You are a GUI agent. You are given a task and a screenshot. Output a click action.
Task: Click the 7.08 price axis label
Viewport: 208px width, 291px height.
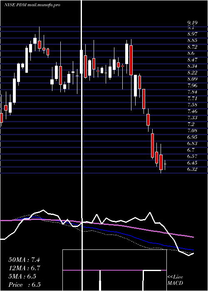point(192,131)
